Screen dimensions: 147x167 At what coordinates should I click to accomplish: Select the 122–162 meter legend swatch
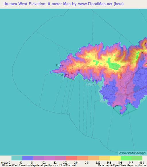(x=50, y=158)
